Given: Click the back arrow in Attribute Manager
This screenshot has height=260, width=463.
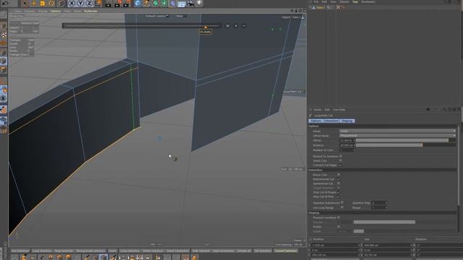Looking at the screenshot, I should [x=428, y=110].
